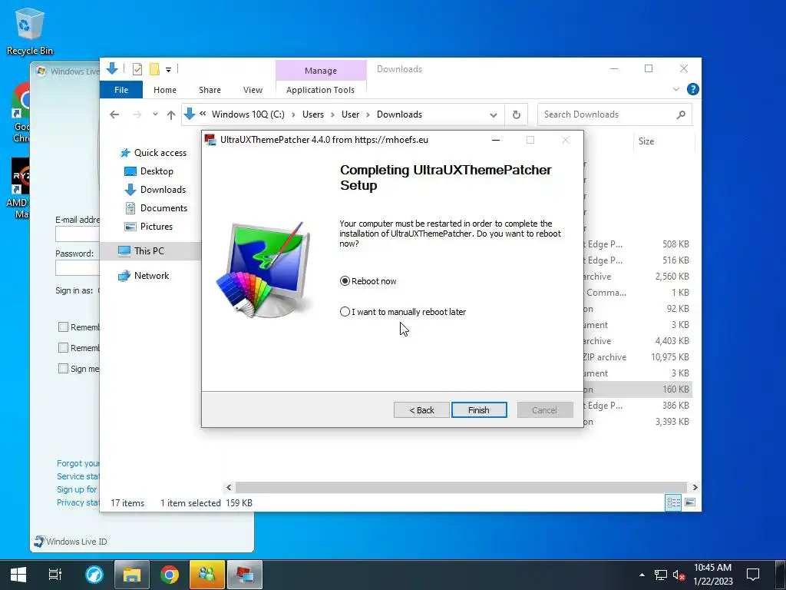Viewport: 786px width, 590px height.
Task: Click the Size column header
Action: tap(646, 141)
